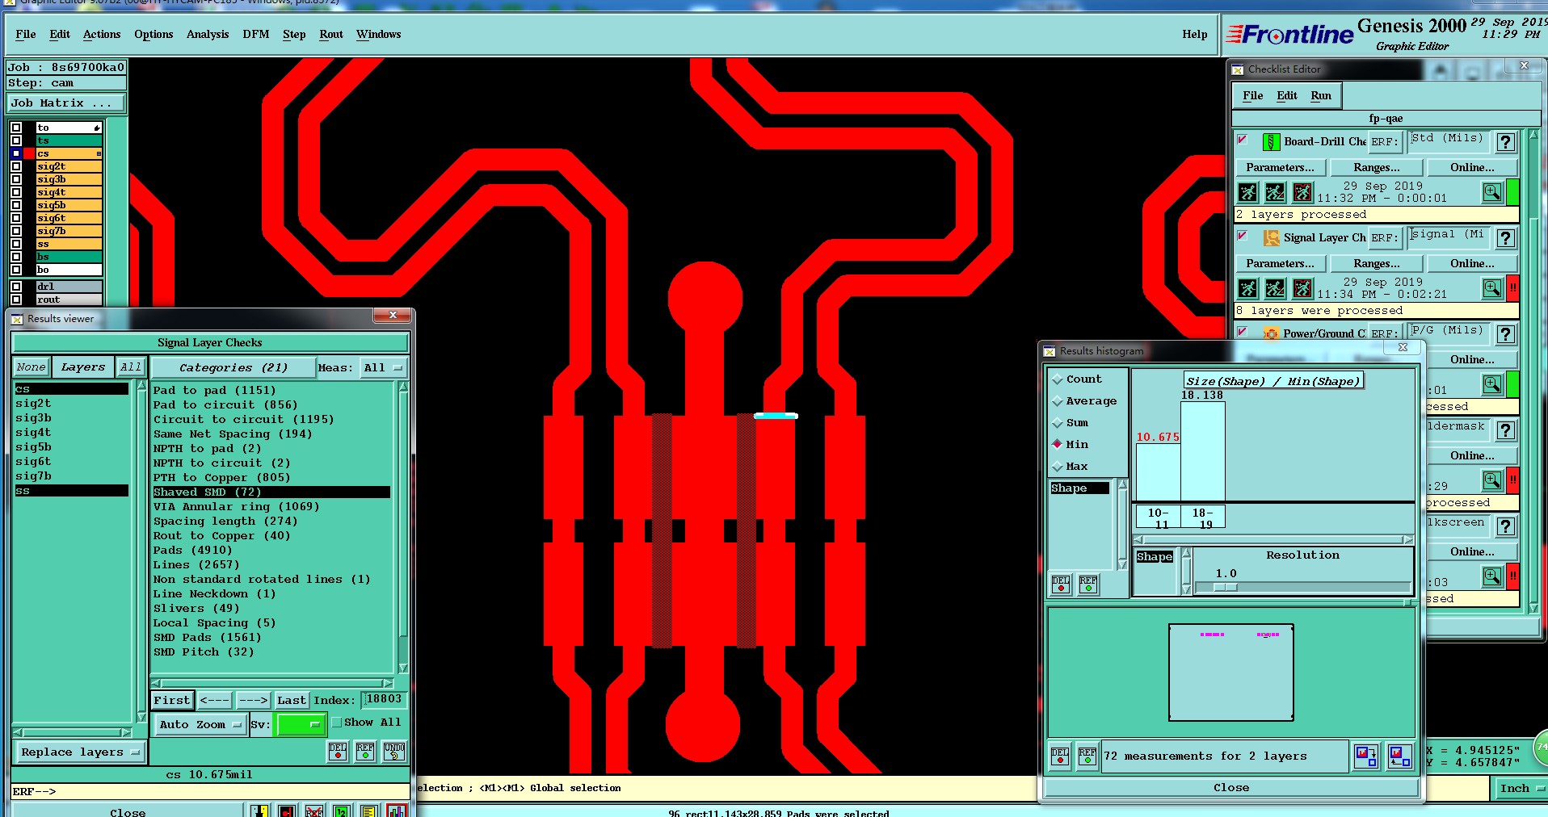This screenshot has width=1548, height=817.
Task: Click Board-Drill green status swatch
Action: (1512, 192)
